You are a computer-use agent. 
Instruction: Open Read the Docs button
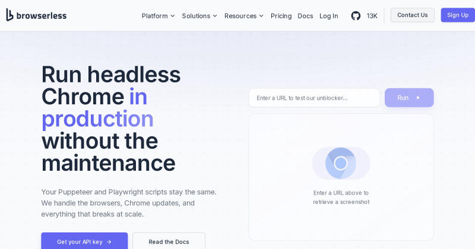pyautogui.click(x=169, y=241)
